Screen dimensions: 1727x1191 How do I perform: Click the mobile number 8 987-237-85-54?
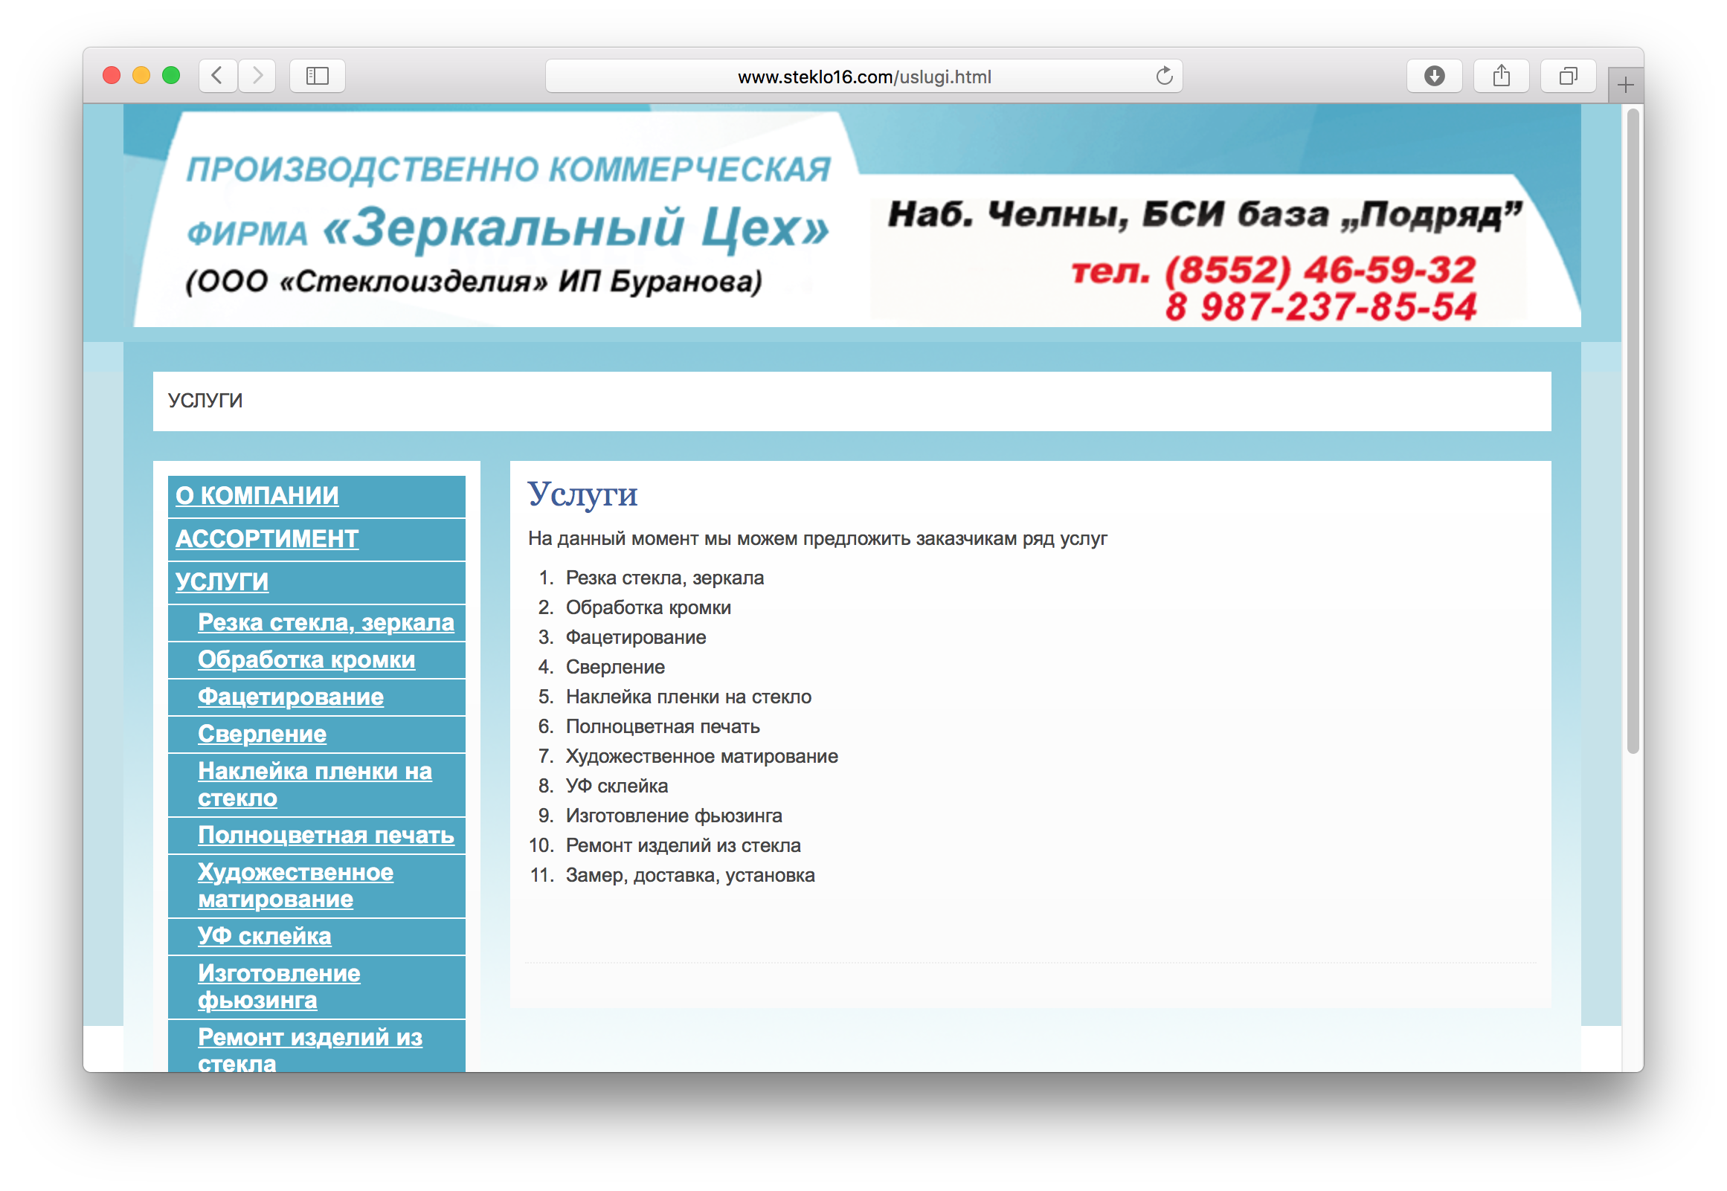(1320, 307)
